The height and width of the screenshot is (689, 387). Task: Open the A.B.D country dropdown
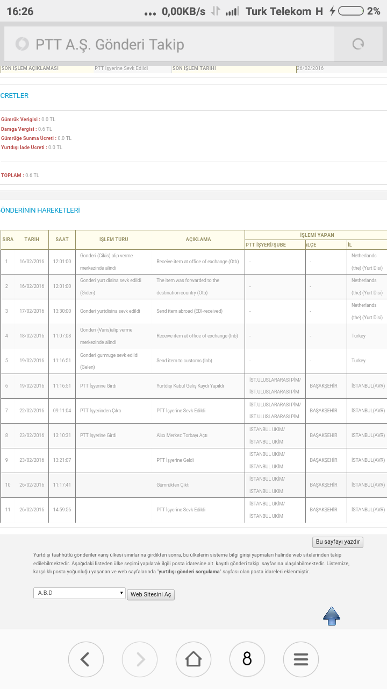tap(80, 593)
